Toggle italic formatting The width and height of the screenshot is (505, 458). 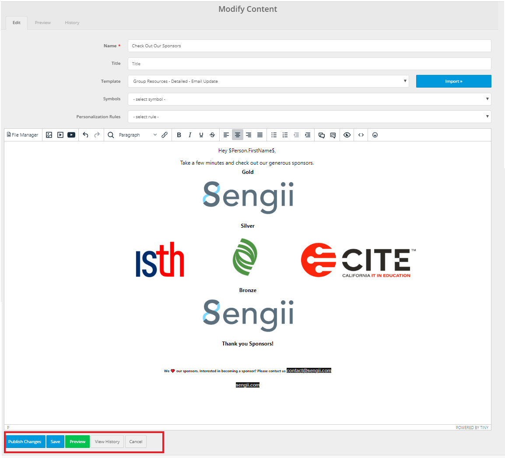pyautogui.click(x=190, y=135)
